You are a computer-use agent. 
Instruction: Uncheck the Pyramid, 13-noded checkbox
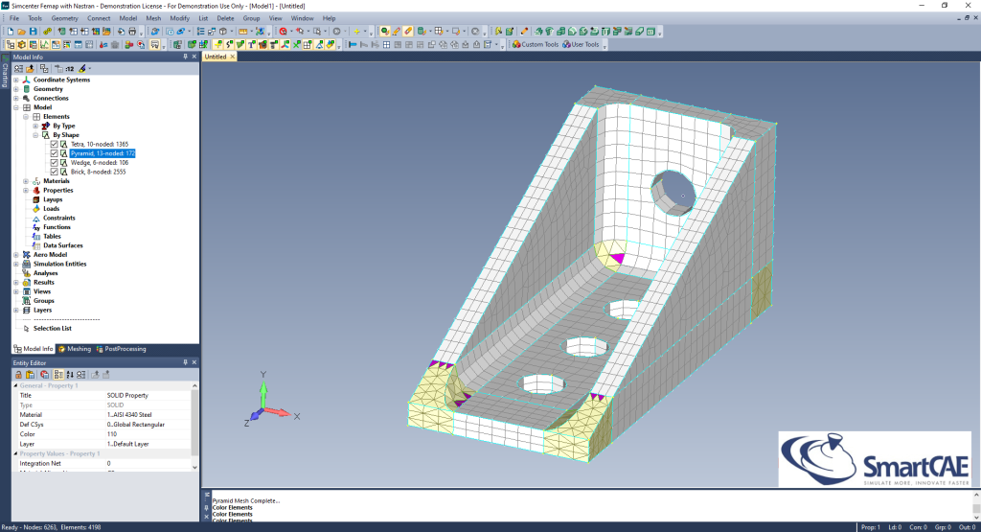click(54, 153)
